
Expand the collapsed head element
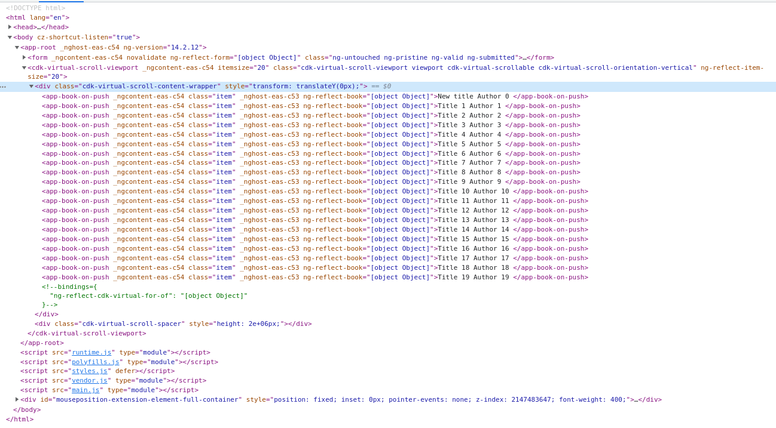tap(10, 27)
